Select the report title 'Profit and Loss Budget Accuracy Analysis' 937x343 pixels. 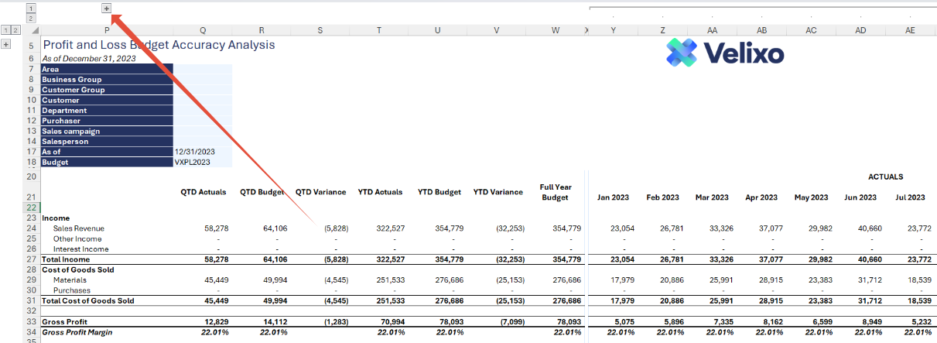[159, 45]
